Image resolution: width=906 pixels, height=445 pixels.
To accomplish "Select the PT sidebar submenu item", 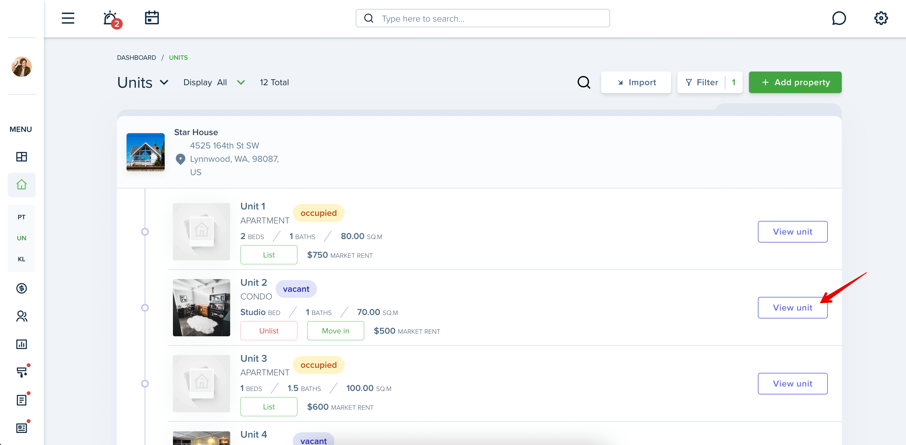I will pyautogui.click(x=21, y=217).
